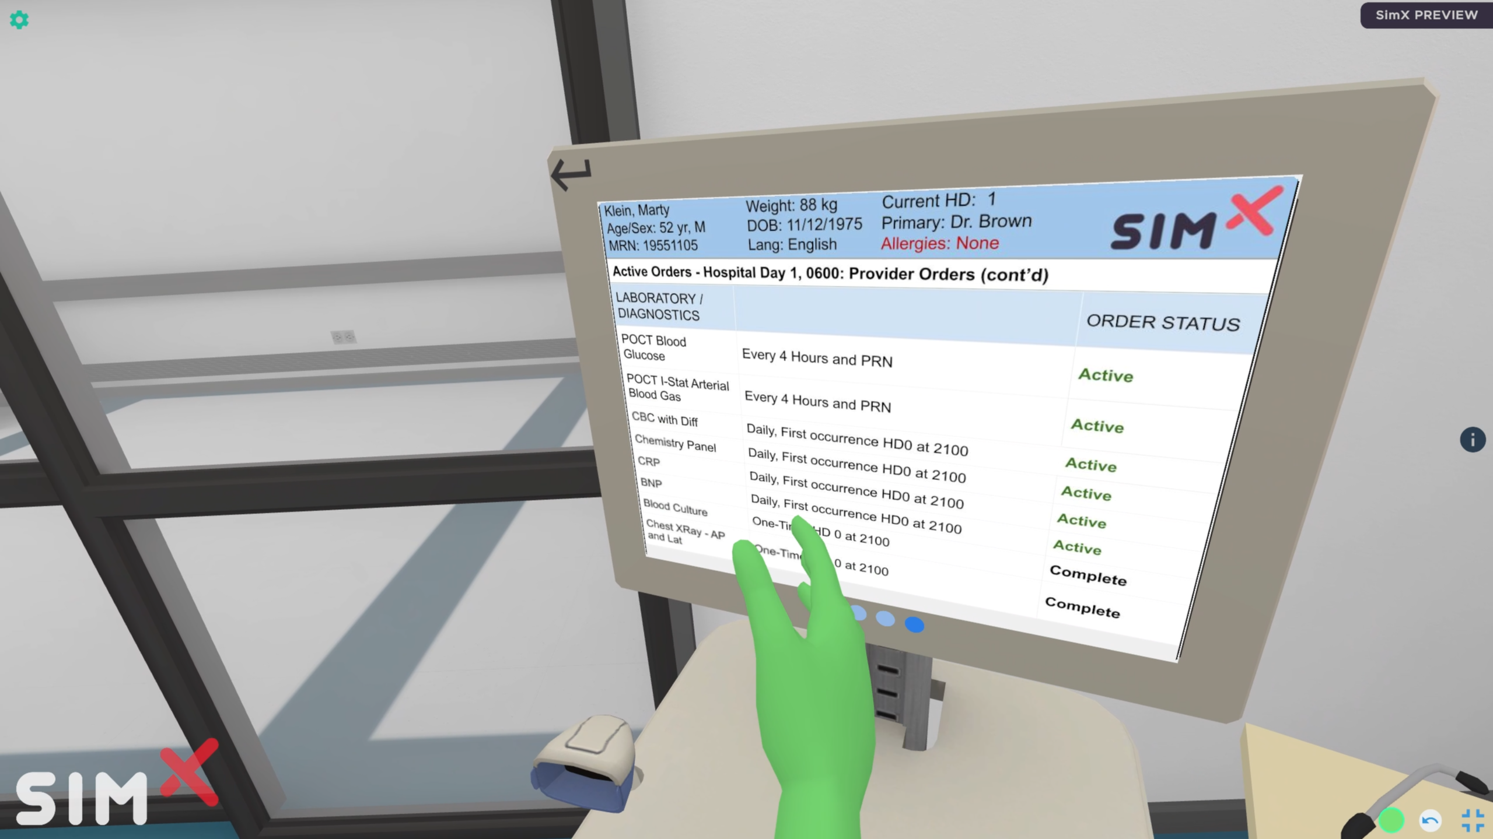Select patient name "Klein, Marty"
This screenshot has height=839, width=1493.
click(637, 210)
